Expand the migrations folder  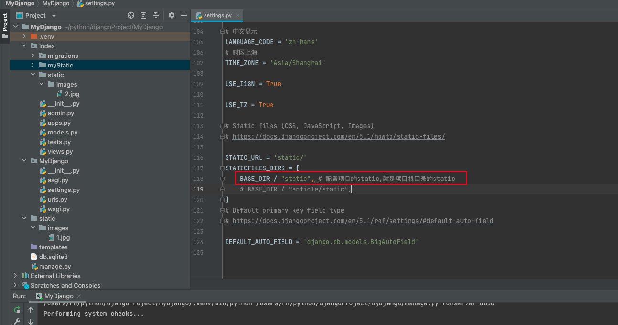click(x=33, y=56)
